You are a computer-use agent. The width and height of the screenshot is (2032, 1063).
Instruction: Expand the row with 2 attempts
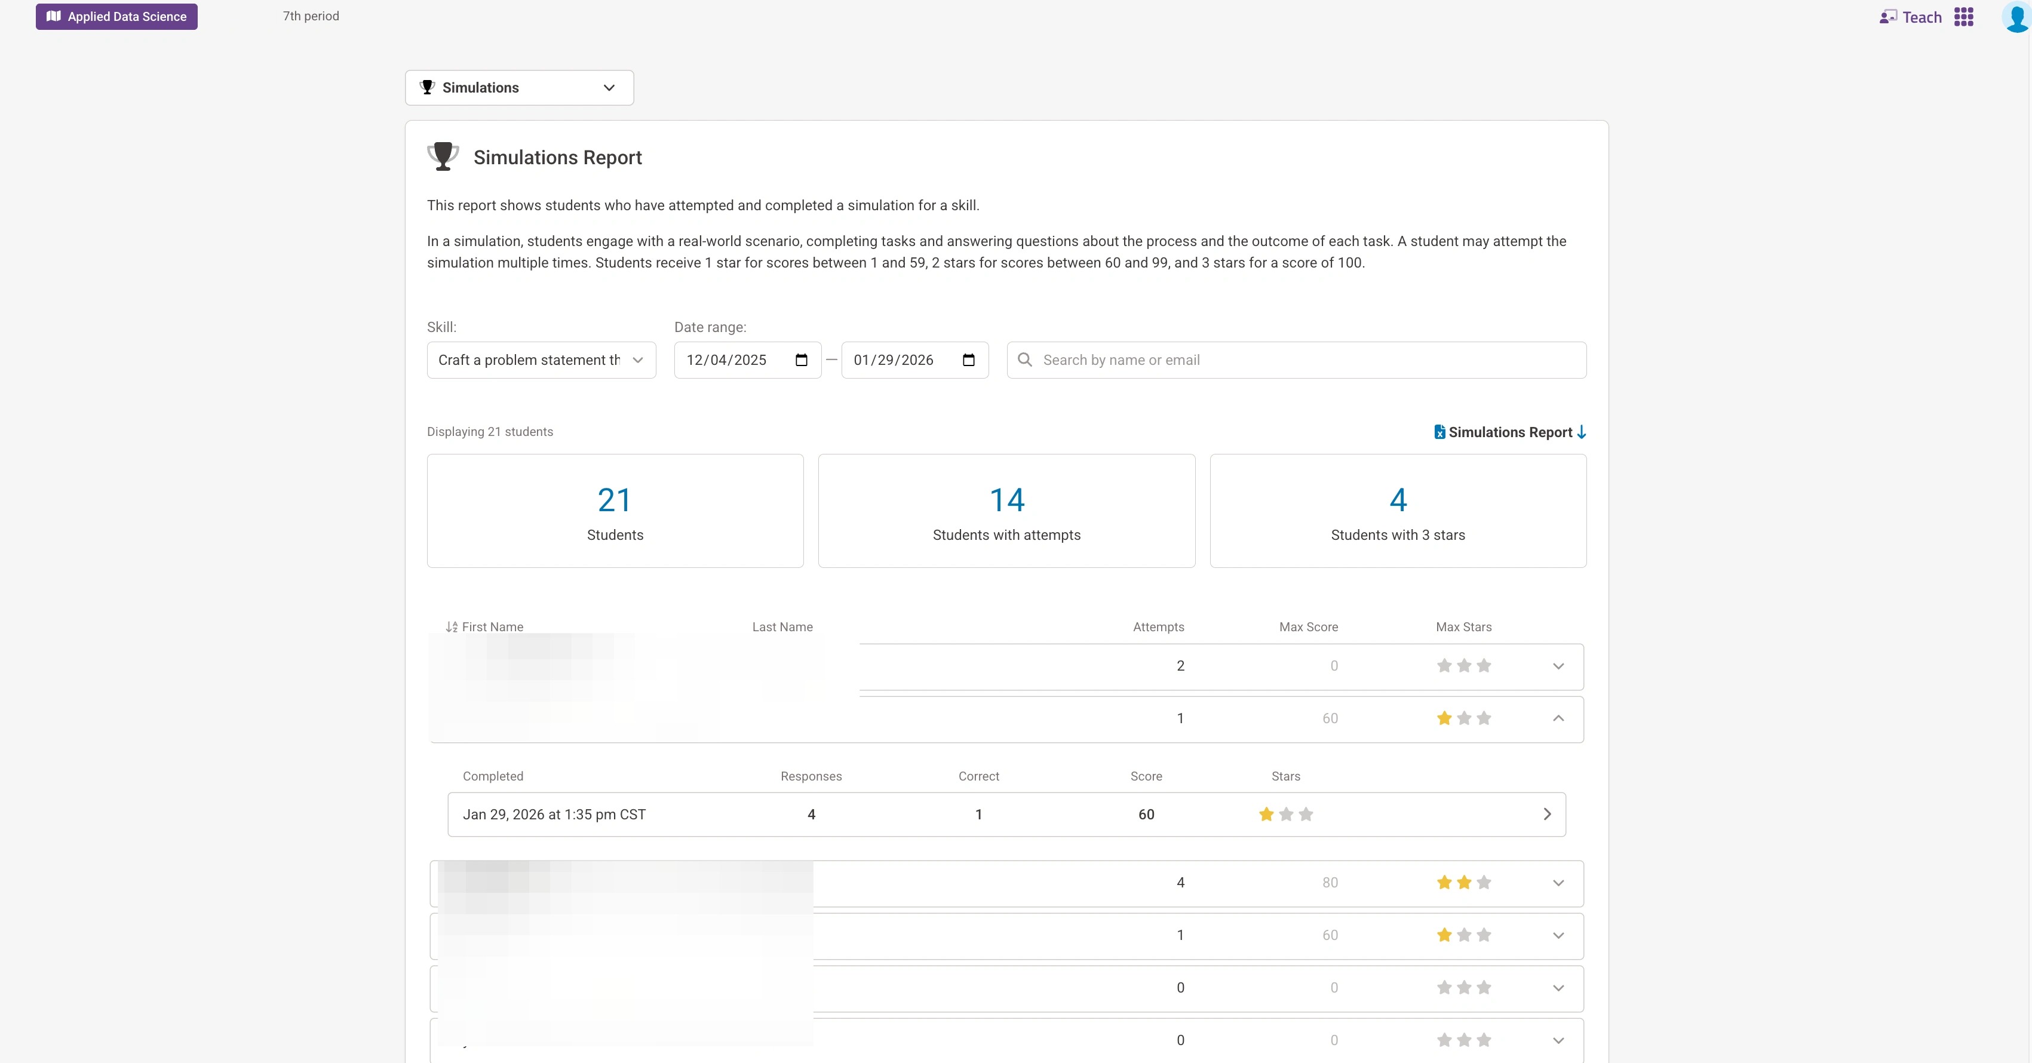pos(1558,666)
